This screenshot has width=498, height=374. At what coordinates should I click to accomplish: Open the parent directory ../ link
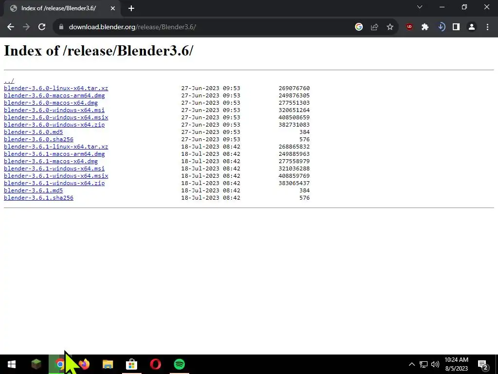coord(9,81)
